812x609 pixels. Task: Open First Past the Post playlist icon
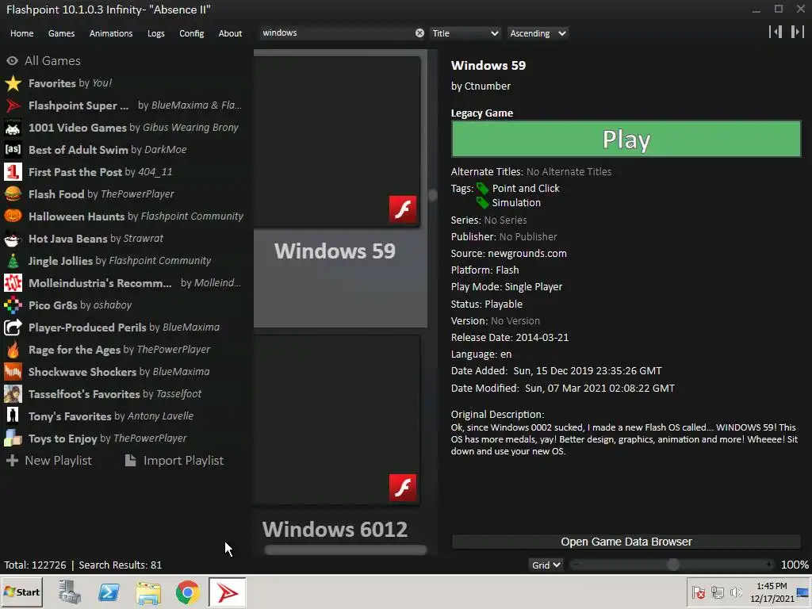coord(13,172)
